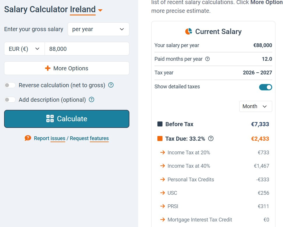Click the help icon next to Paid months
Screen dimensions: 283x227
click(208, 59)
